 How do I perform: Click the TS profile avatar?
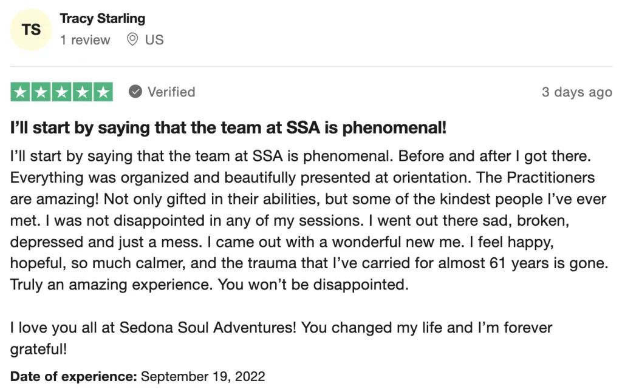pyautogui.click(x=32, y=29)
